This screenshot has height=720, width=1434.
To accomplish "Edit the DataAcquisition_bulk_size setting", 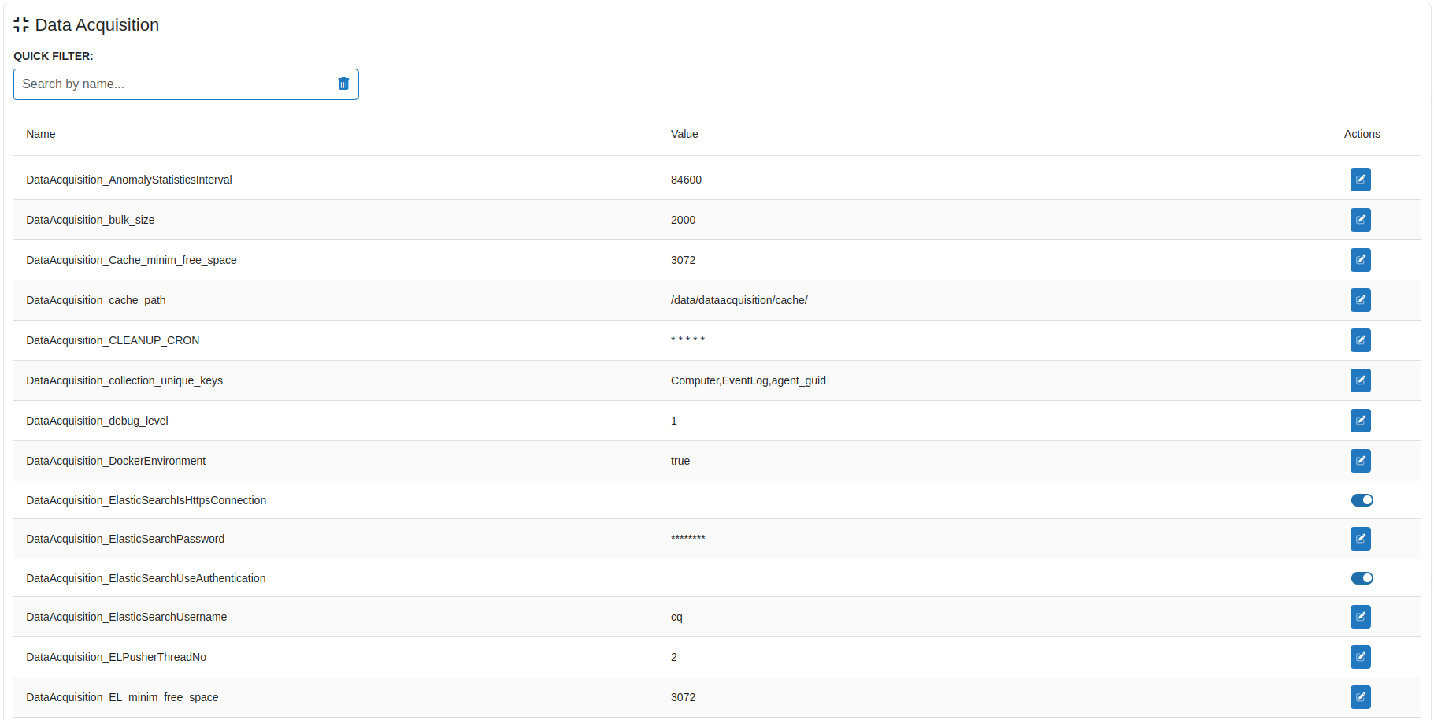I will 1360,220.
